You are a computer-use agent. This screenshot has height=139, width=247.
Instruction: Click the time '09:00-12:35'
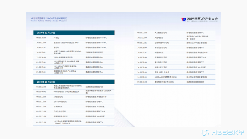pos(142,43)
